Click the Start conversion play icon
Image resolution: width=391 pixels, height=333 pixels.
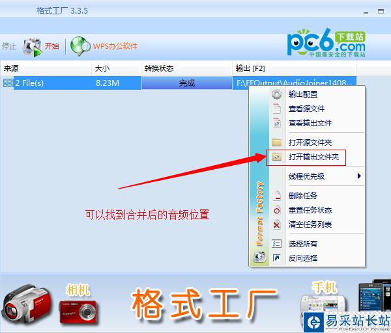[x=32, y=47]
